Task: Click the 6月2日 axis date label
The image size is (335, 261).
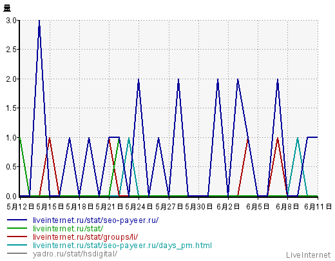Action: click(x=228, y=207)
